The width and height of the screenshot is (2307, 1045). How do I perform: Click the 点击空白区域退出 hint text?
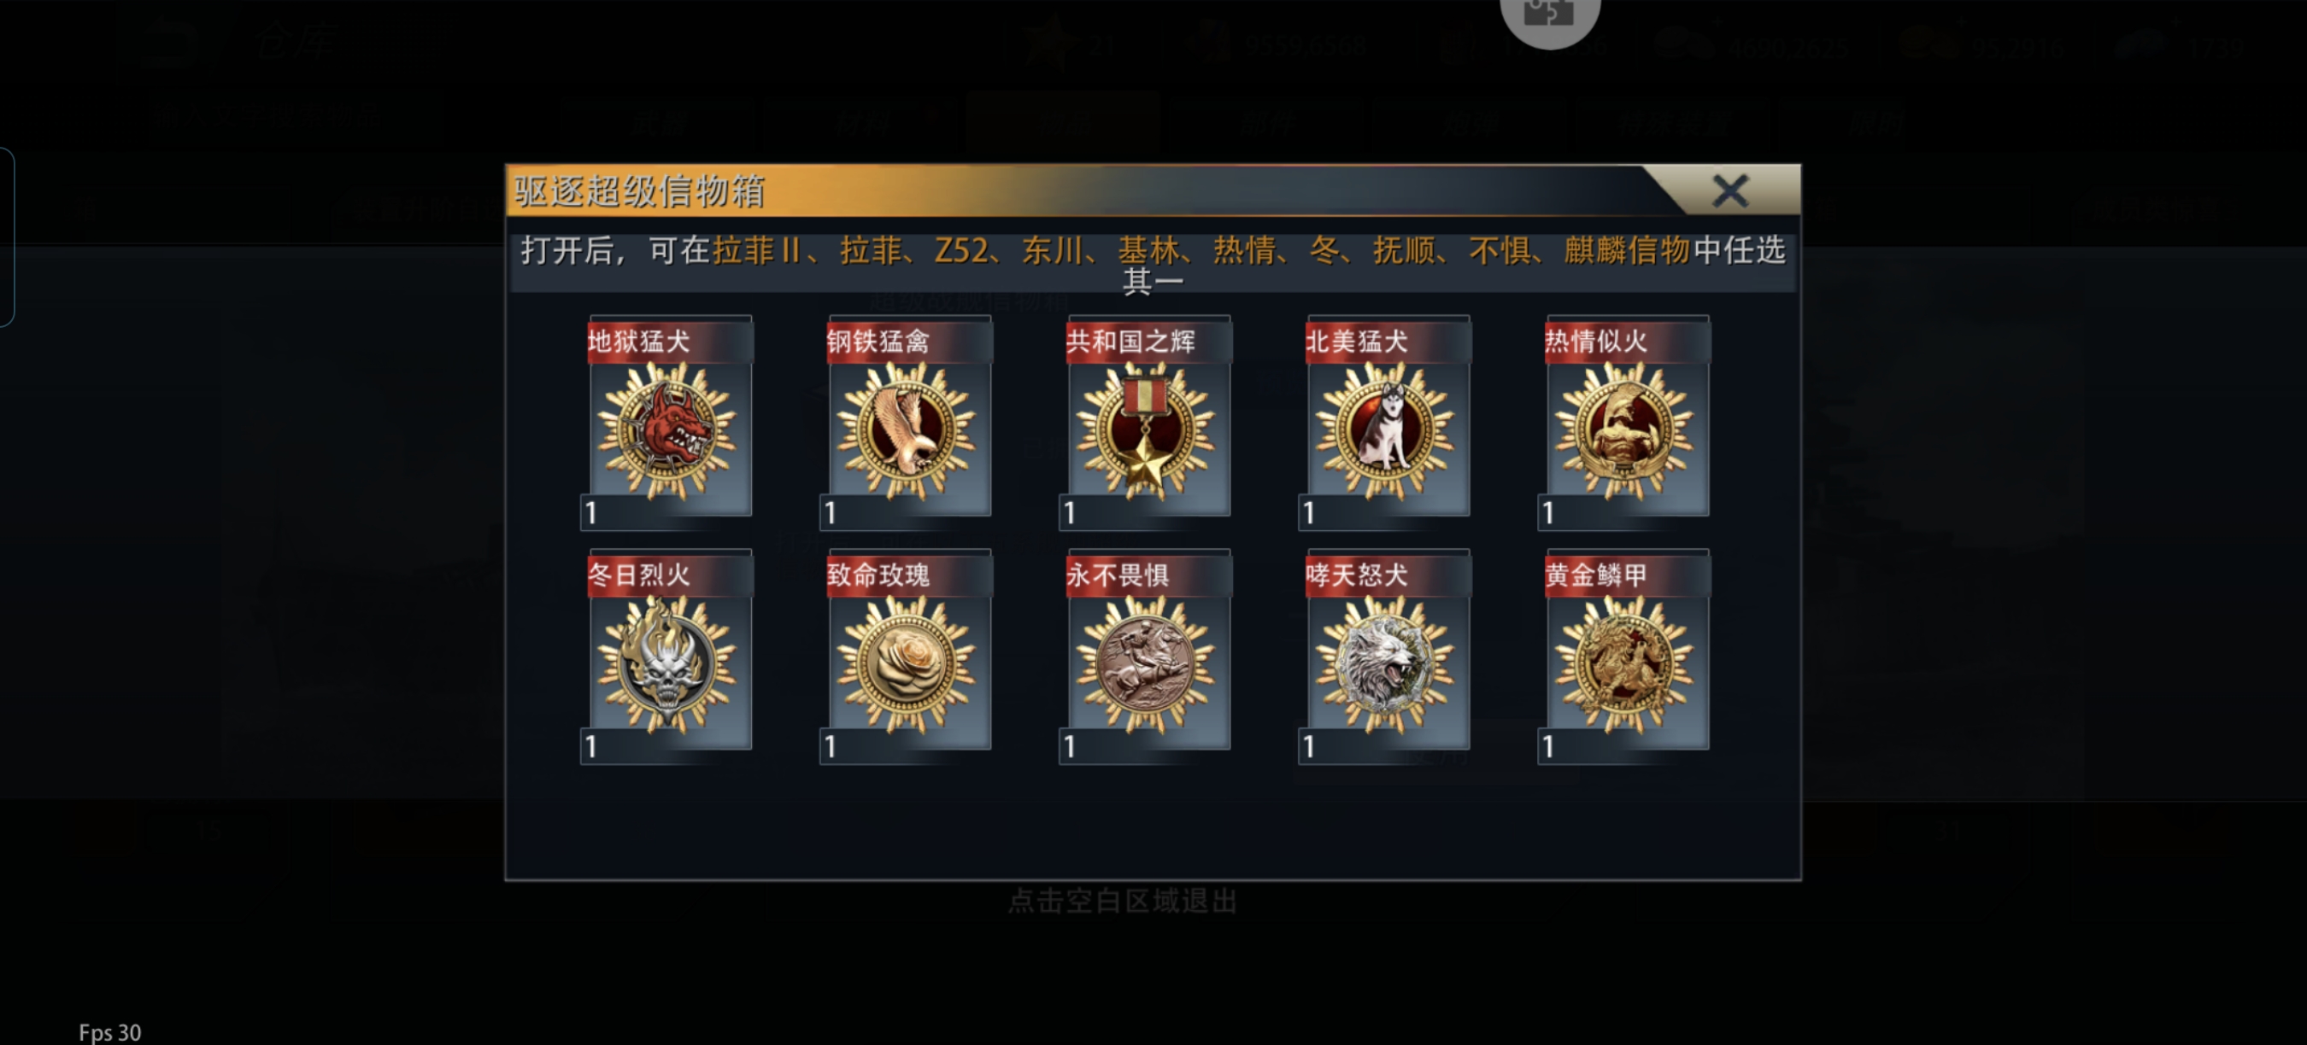(x=1122, y=900)
